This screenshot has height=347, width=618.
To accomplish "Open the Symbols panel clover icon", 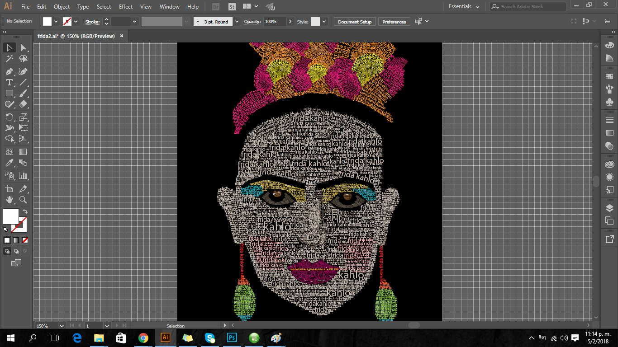I will [609, 102].
